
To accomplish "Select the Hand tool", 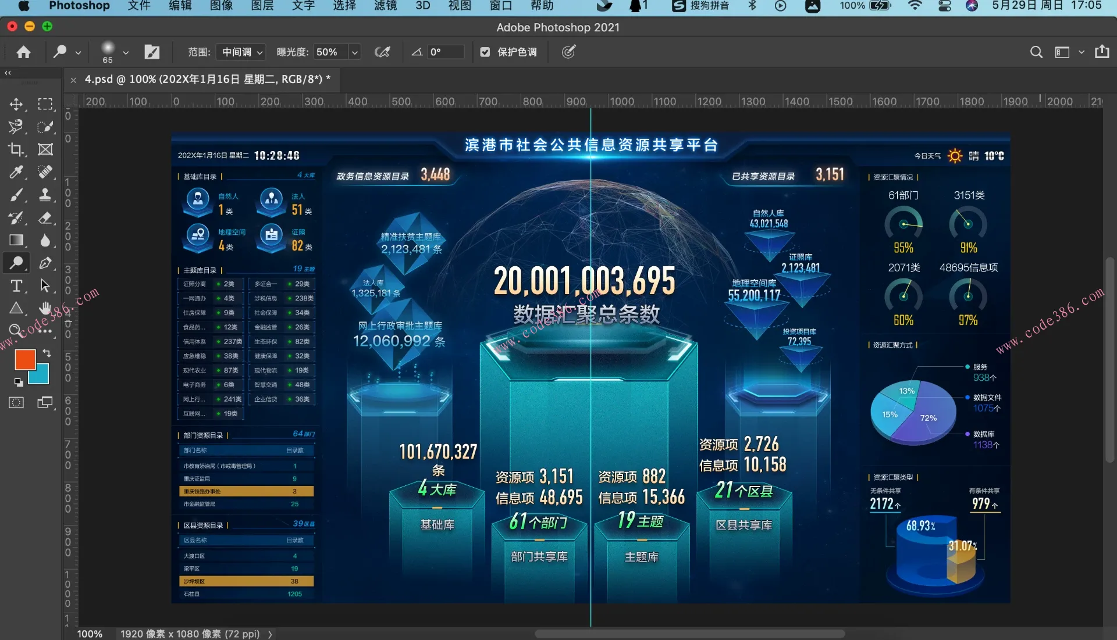I will point(45,308).
